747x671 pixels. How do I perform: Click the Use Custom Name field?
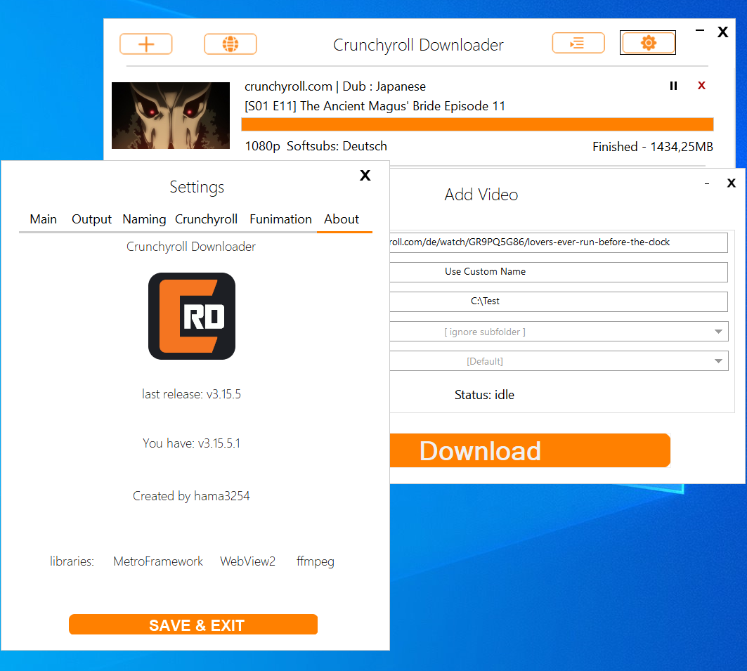[558, 272]
